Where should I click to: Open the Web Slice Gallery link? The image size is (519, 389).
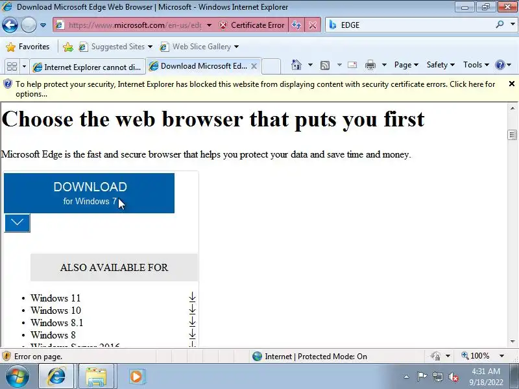point(196,47)
